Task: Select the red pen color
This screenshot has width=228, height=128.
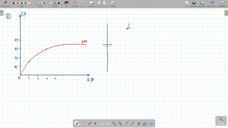Action: click(x=18, y=3)
